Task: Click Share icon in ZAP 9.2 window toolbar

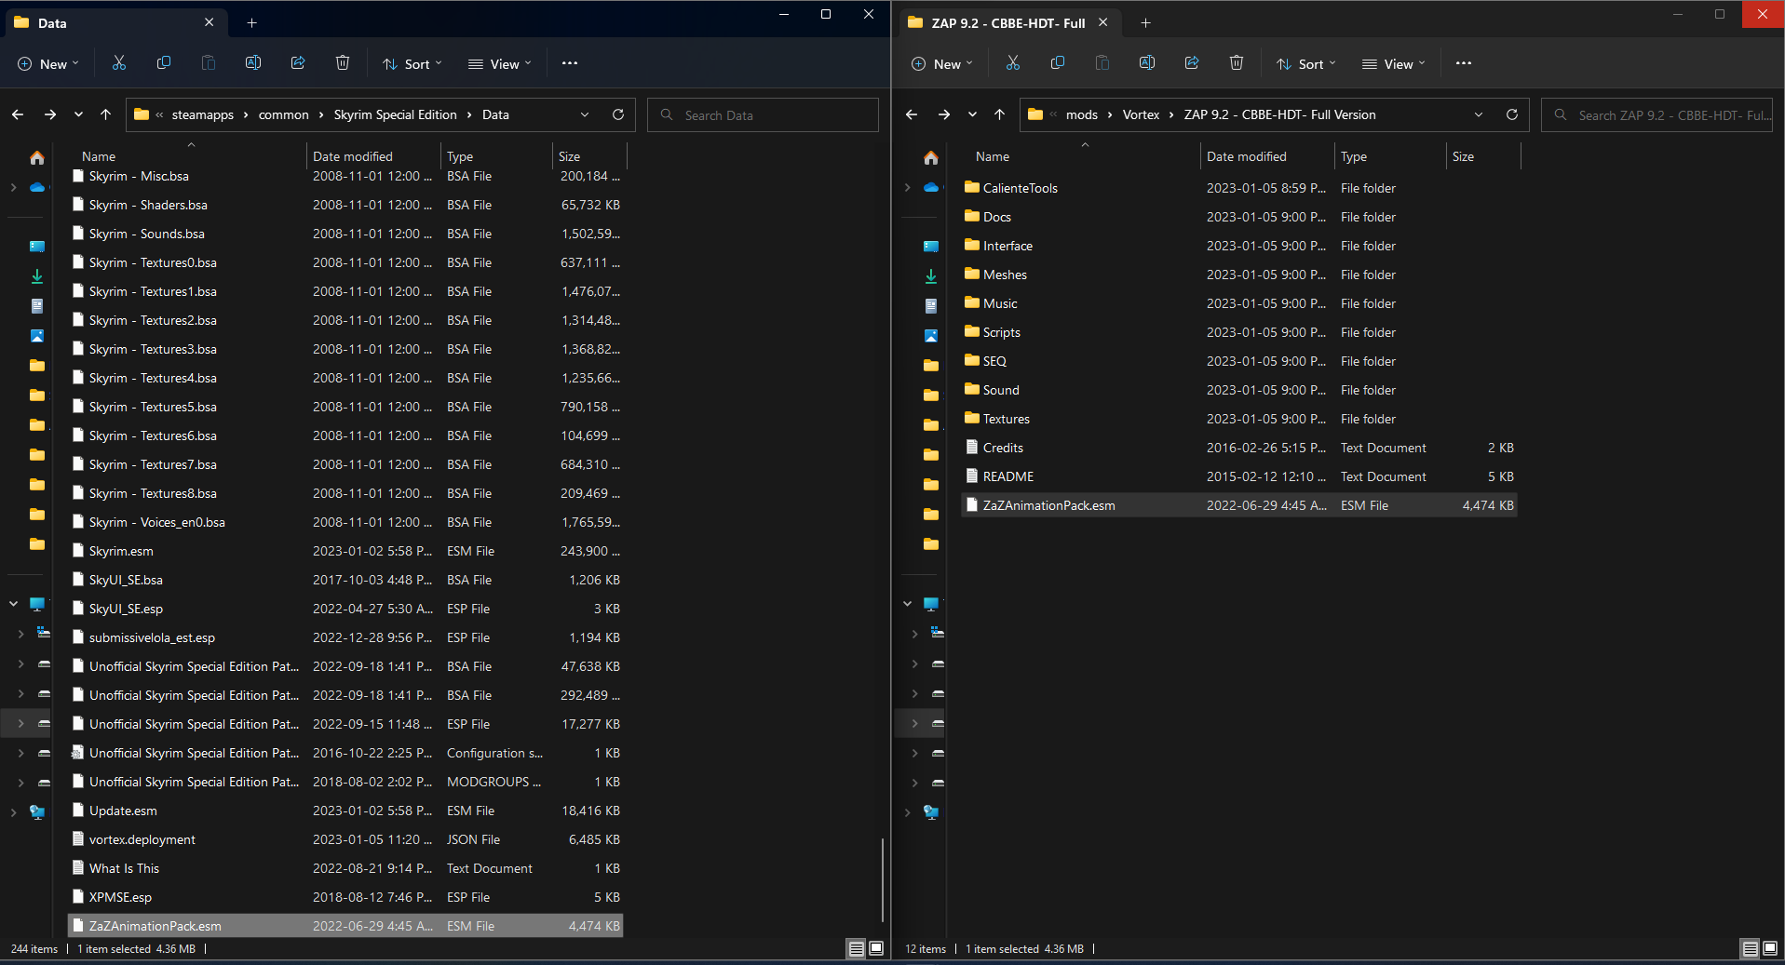Action: click(1192, 63)
